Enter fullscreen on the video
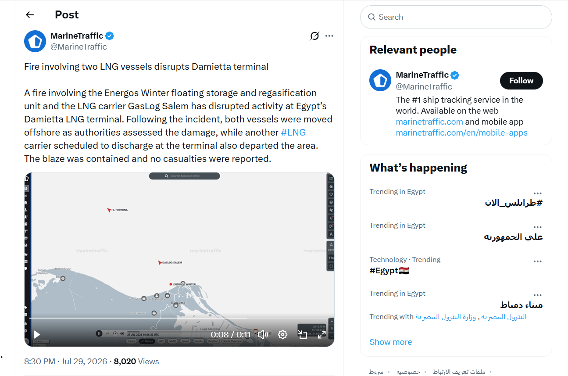 [x=322, y=335]
